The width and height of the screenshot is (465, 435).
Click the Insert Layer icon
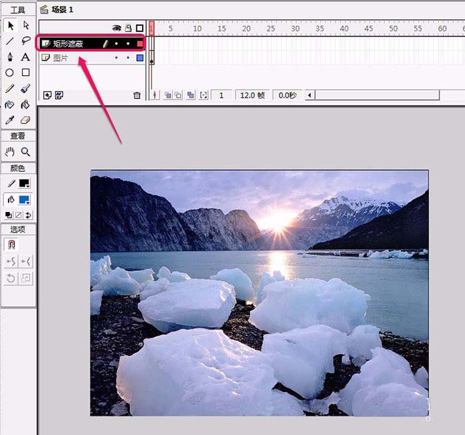tap(47, 95)
